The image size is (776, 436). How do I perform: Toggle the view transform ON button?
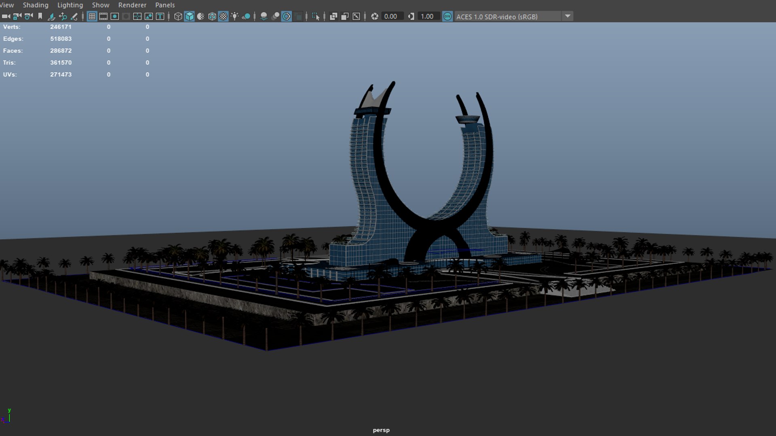(447, 17)
